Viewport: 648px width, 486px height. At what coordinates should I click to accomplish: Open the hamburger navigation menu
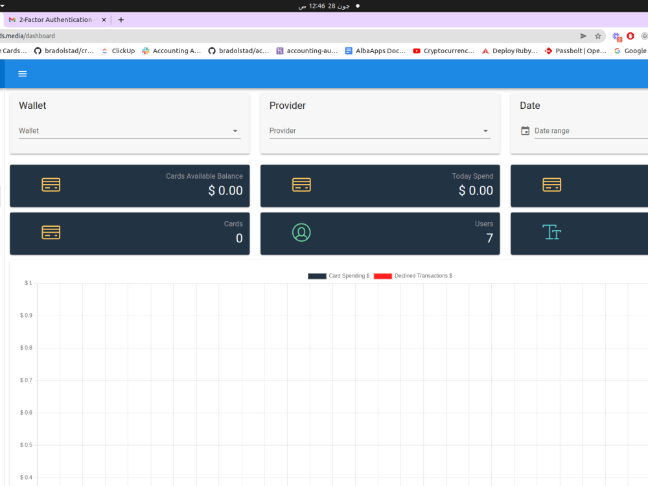point(22,74)
